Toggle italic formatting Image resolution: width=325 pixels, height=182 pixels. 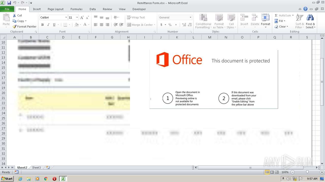pyautogui.click(x=48, y=25)
